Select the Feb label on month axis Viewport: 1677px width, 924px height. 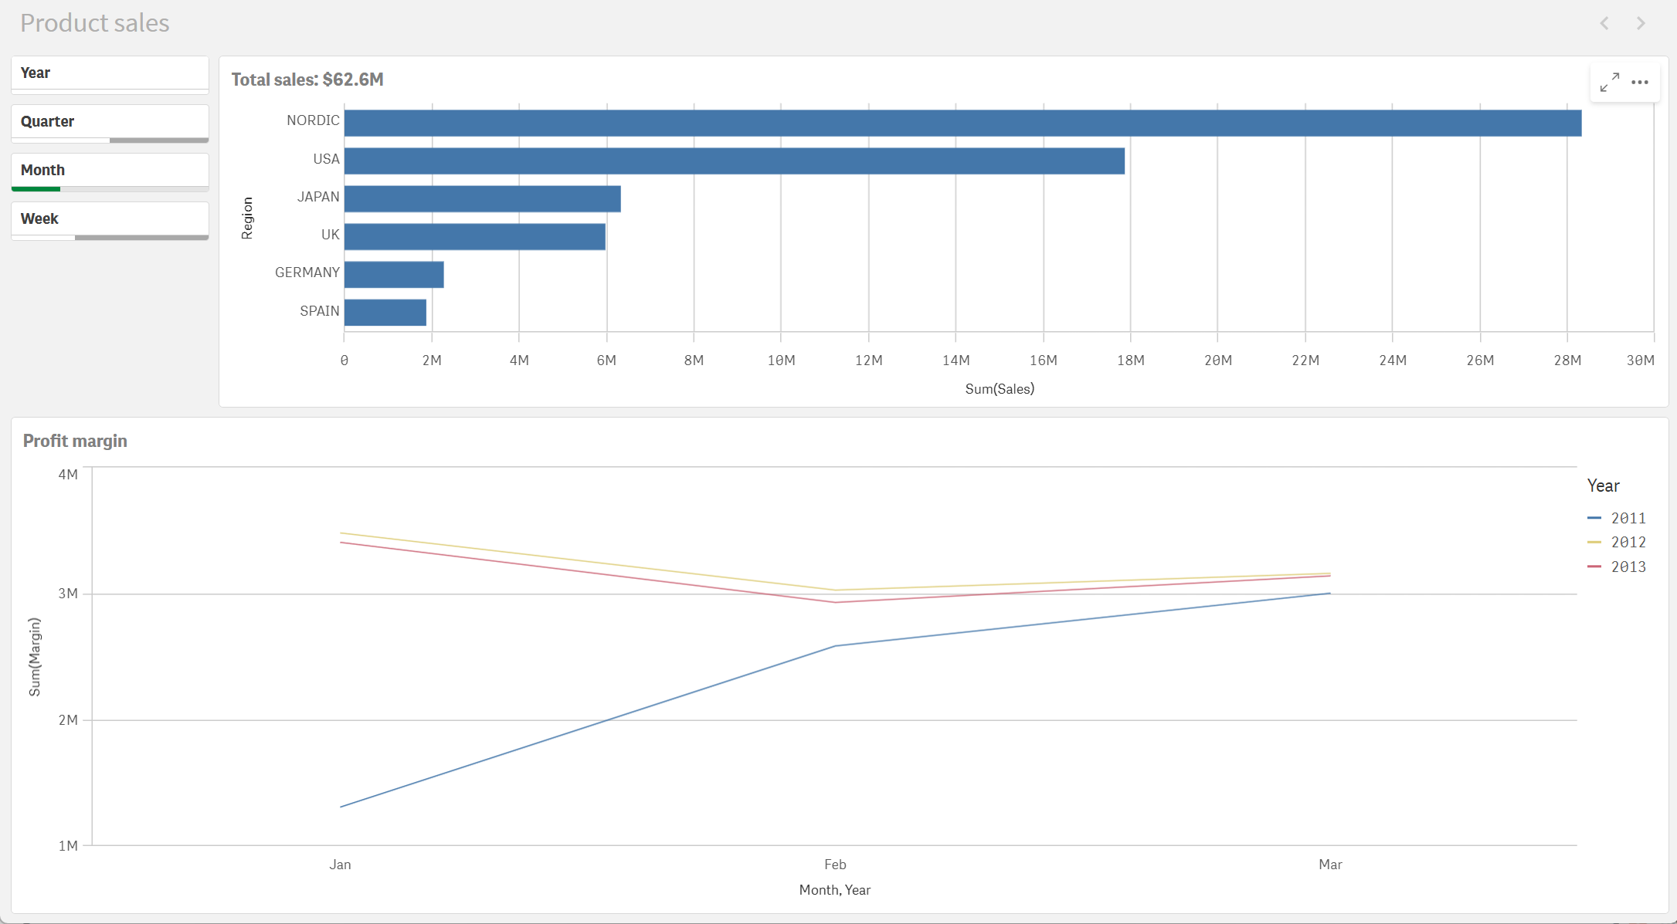835,865
